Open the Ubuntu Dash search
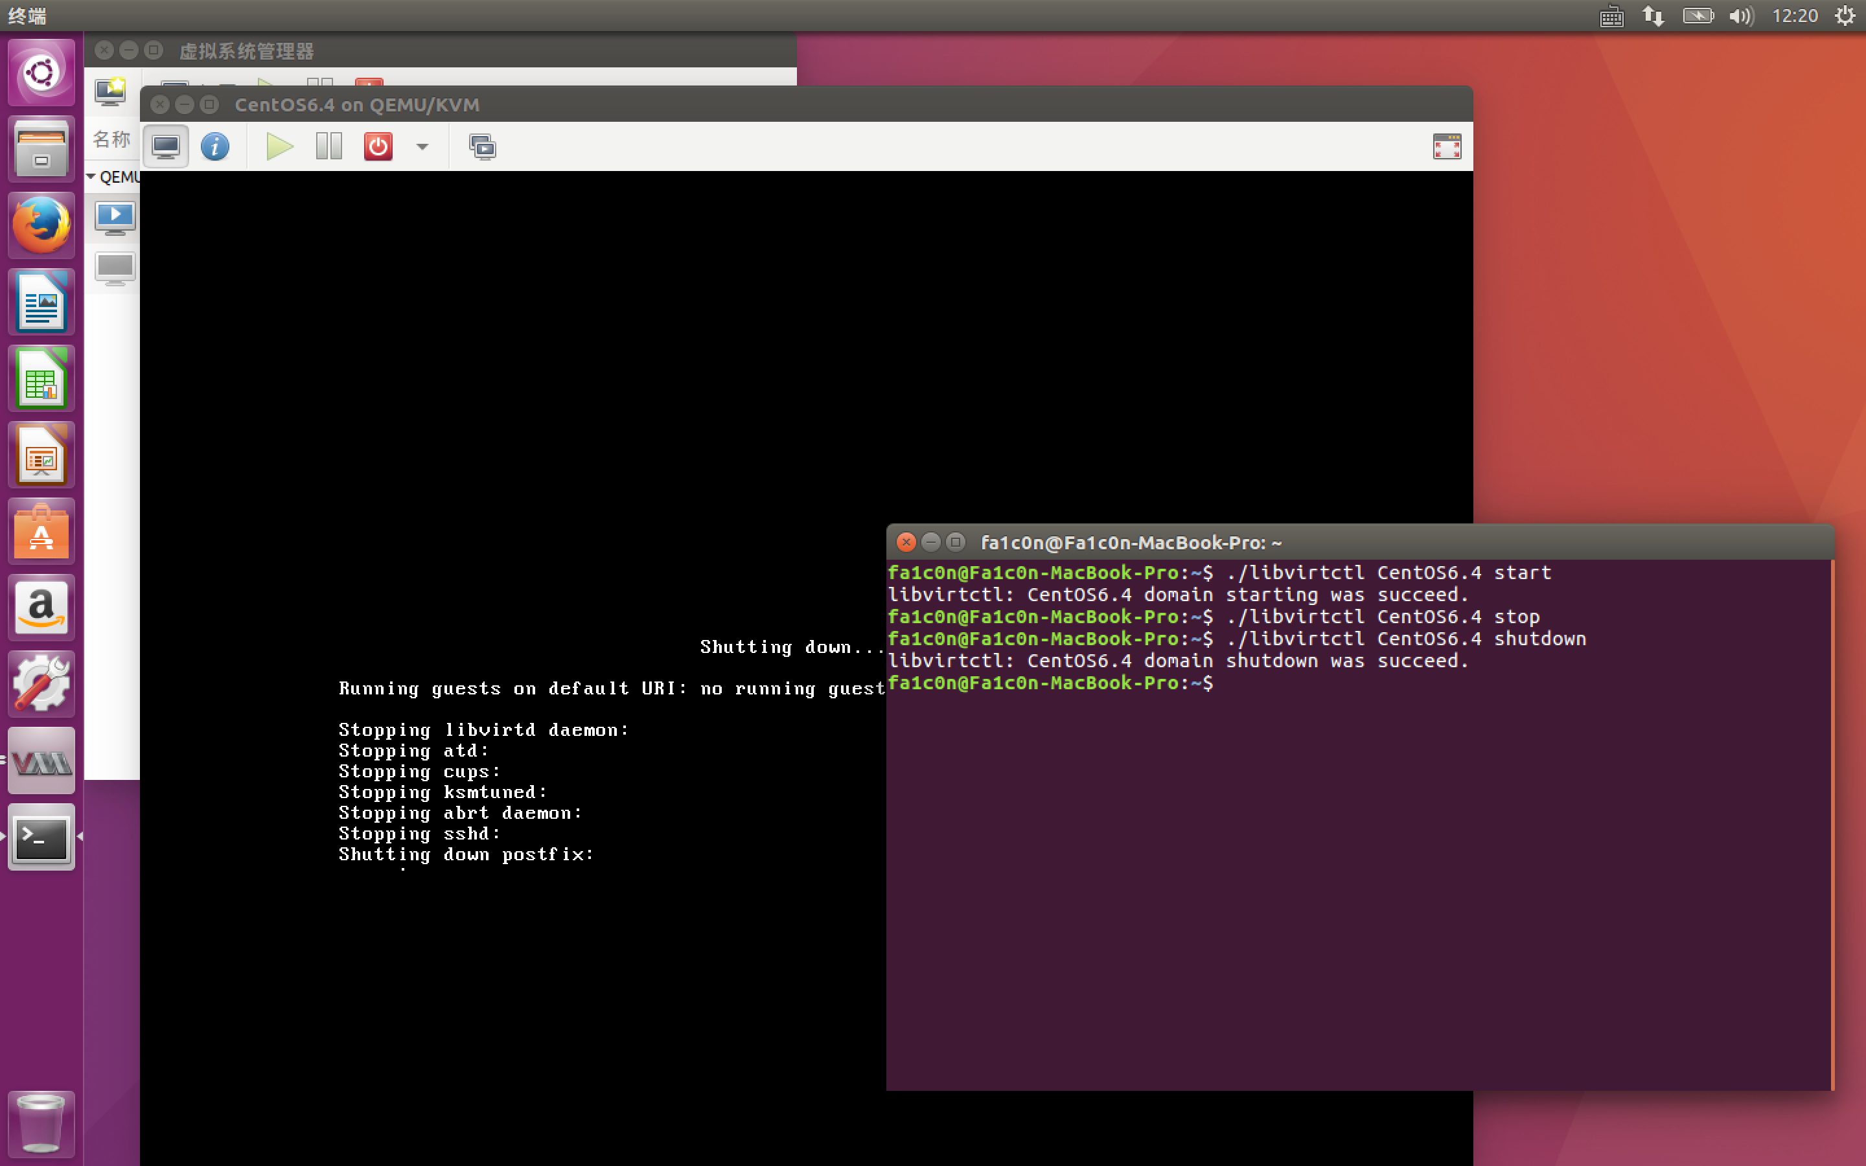Viewport: 1866px width, 1166px height. 41,73
